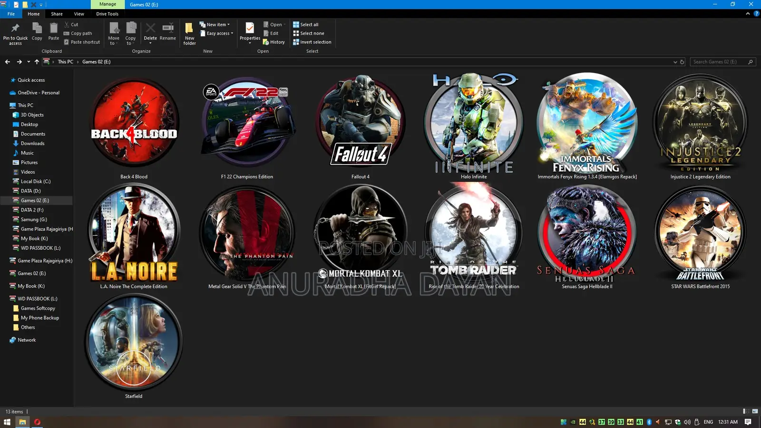The width and height of the screenshot is (761, 428).
Task: Open the Drive Tools tab
Action: [107, 14]
